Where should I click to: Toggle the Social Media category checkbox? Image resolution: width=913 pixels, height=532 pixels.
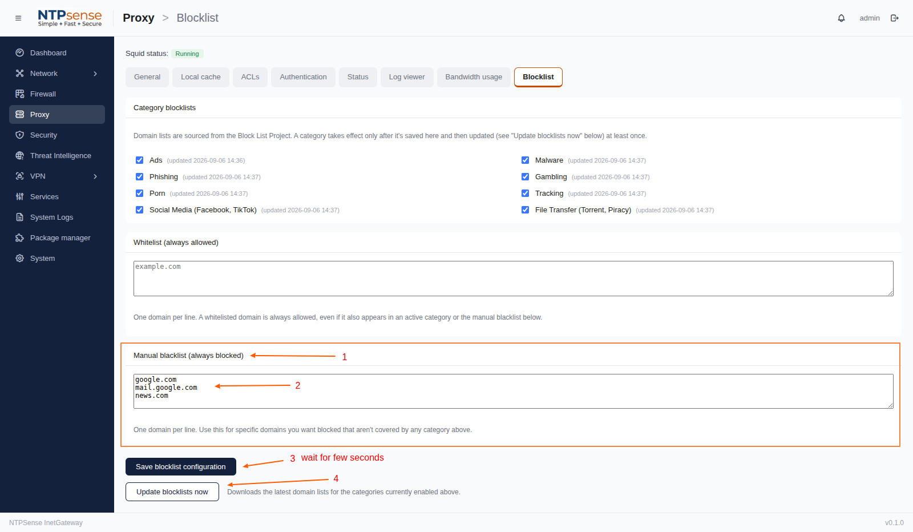pyautogui.click(x=139, y=210)
